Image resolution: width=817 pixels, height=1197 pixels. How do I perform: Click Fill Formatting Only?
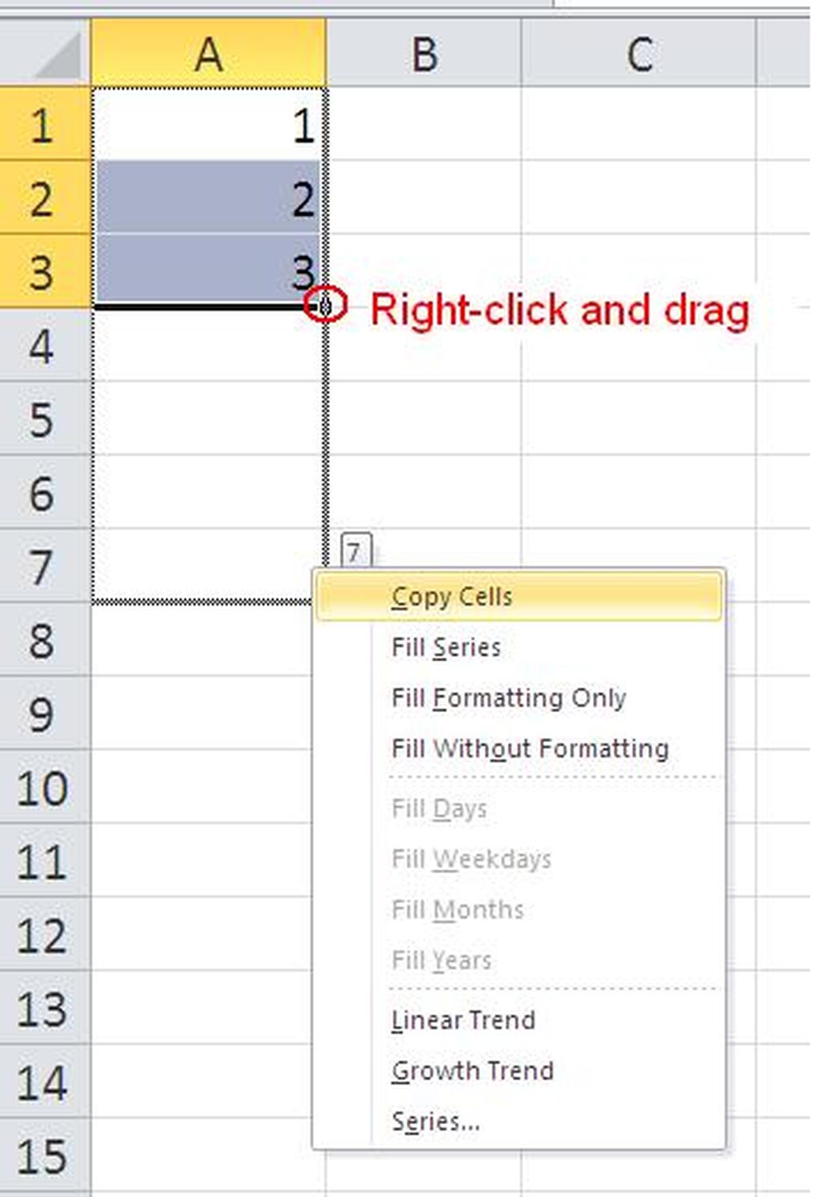510,697
